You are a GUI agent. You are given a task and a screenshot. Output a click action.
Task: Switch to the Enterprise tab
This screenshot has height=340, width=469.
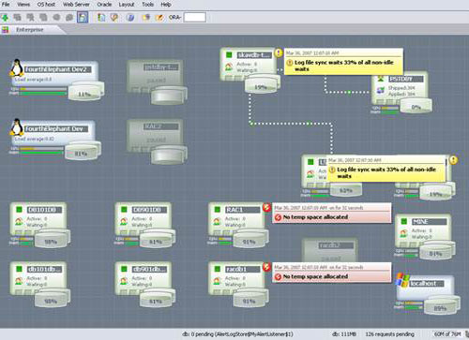coord(30,30)
